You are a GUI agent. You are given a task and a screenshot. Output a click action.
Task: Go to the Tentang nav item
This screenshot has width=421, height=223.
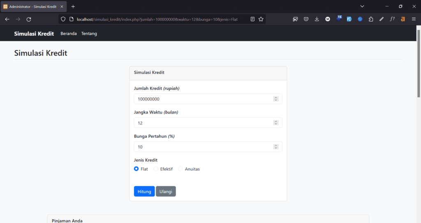(x=89, y=34)
